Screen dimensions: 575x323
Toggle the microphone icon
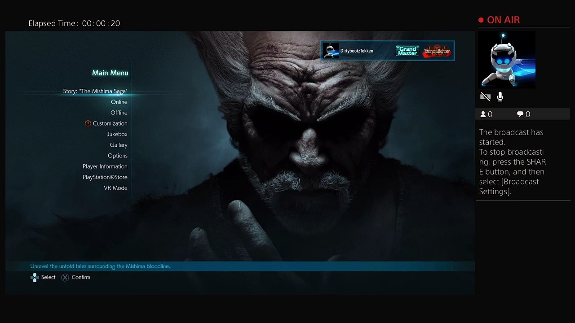coord(500,96)
